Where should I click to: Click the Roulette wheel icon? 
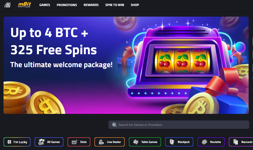coord(204,142)
